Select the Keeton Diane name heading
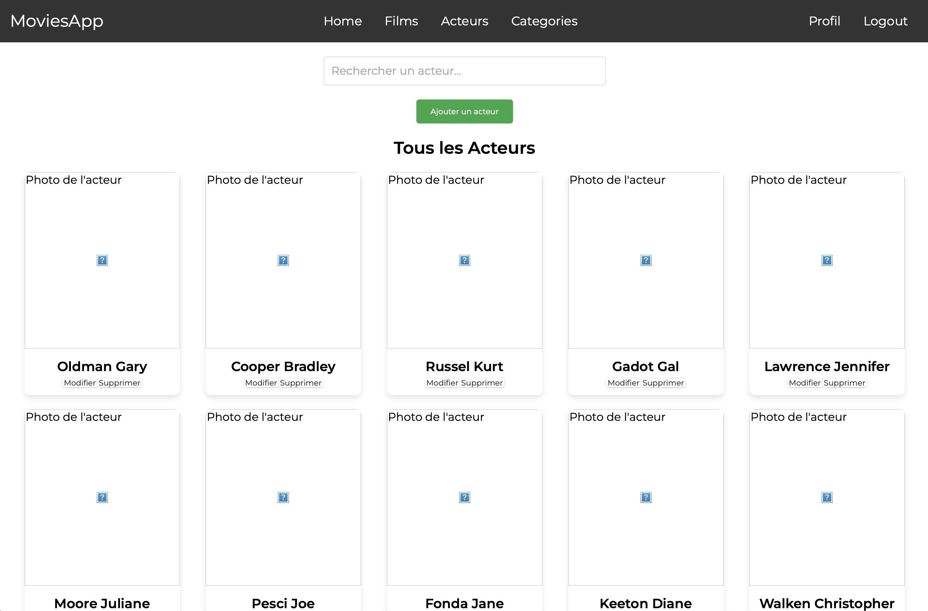 pyautogui.click(x=646, y=603)
